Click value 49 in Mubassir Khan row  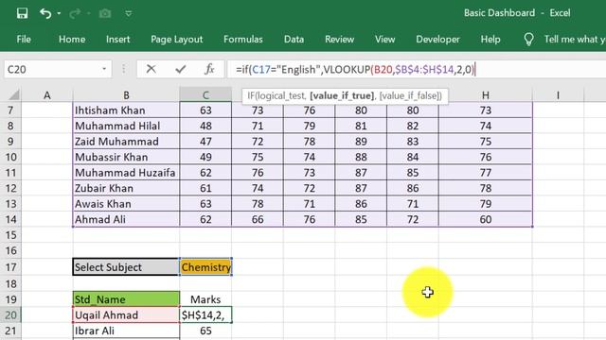click(205, 157)
